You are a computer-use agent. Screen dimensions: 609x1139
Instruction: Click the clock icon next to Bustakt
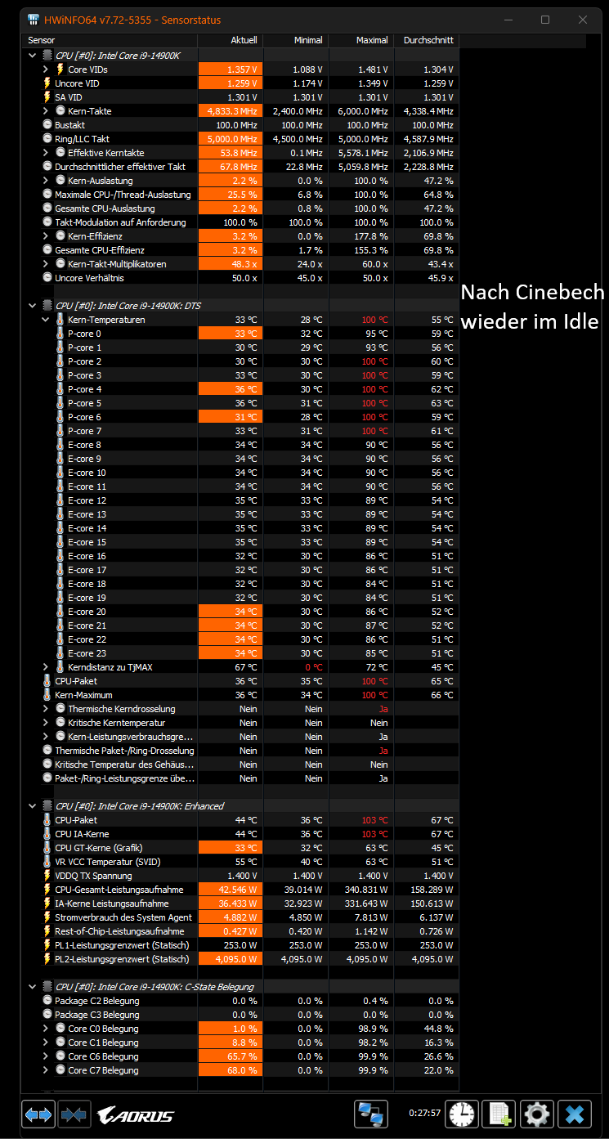click(47, 125)
